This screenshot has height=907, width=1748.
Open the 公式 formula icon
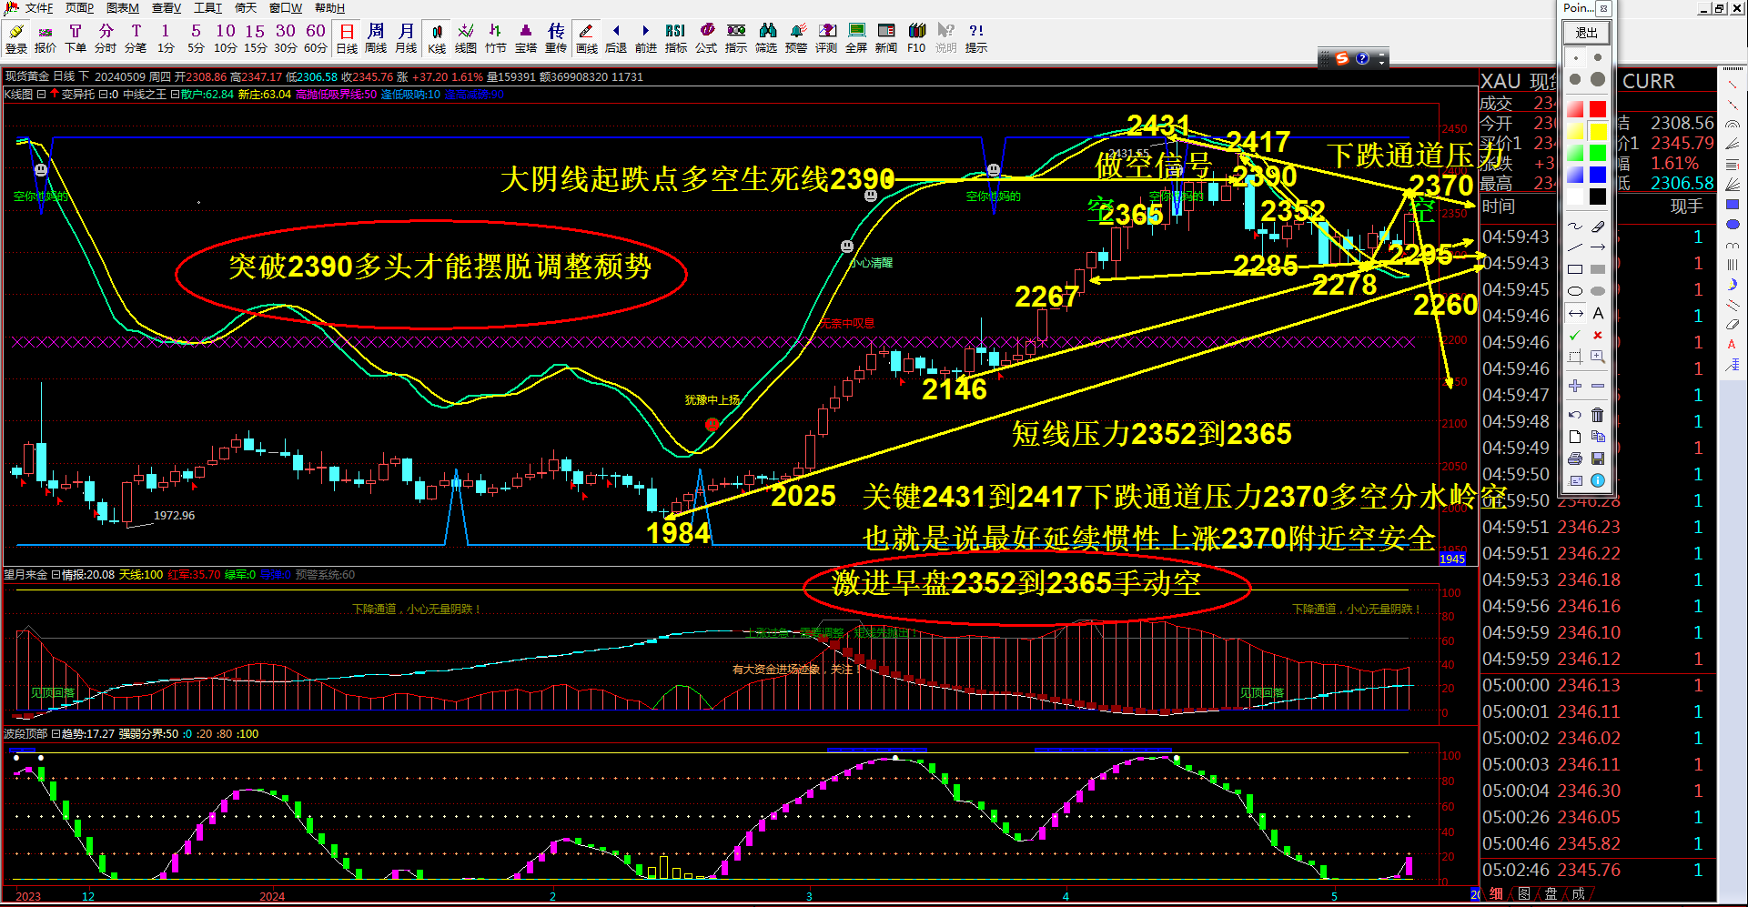pyautogui.click(x=706, y=38)
